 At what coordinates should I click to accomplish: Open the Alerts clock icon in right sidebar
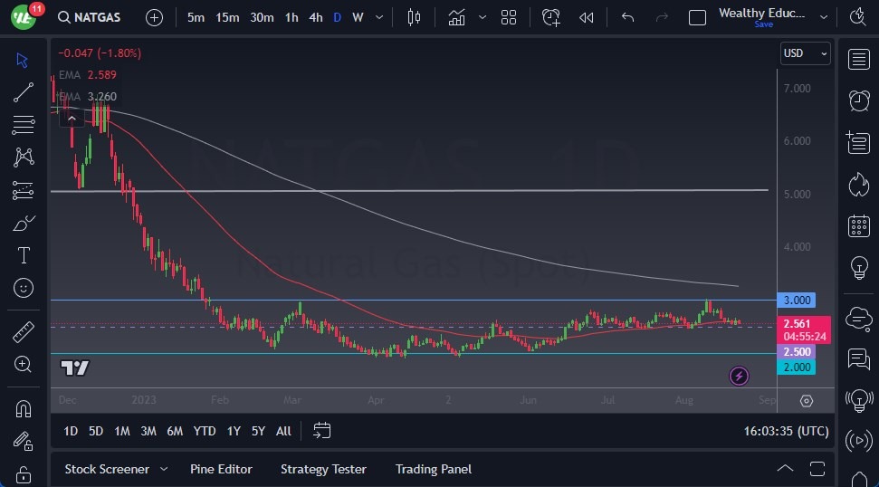click(858, 100)
